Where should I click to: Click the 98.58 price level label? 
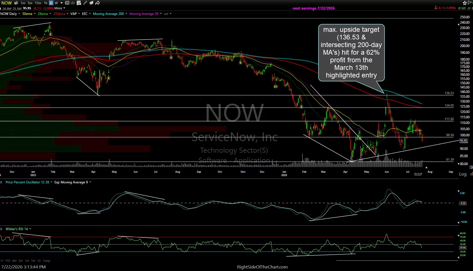[450, 135]
